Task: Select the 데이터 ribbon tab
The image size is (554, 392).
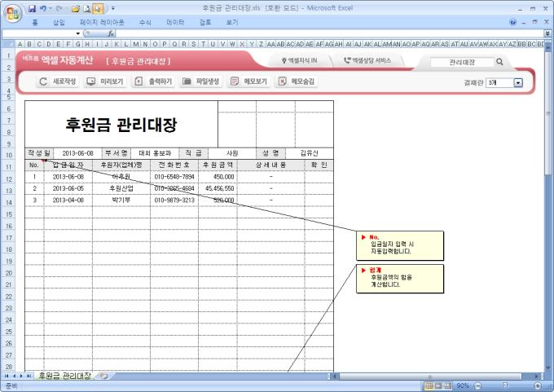Action: click(x=175, y=23)
